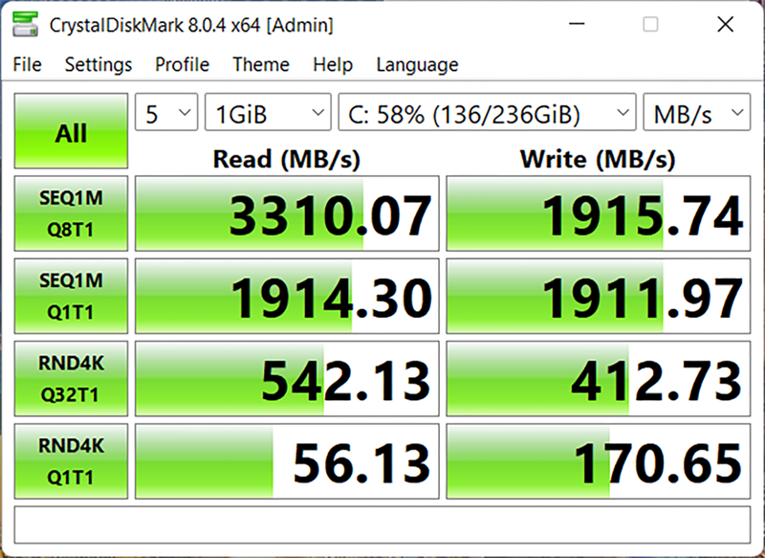Image resolution: width=765 pixels, height=558 pixels.
Task: Click the Write (MB/s) column header
Action: coord(599,159)
